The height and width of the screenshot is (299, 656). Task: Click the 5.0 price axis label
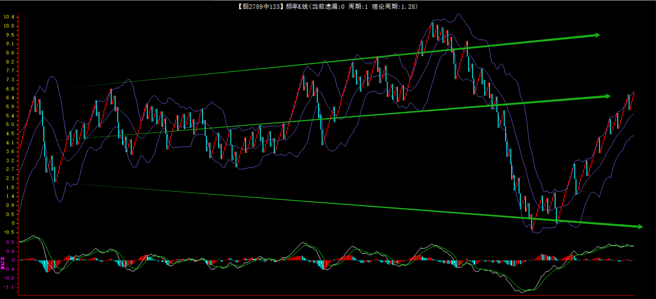10,124
